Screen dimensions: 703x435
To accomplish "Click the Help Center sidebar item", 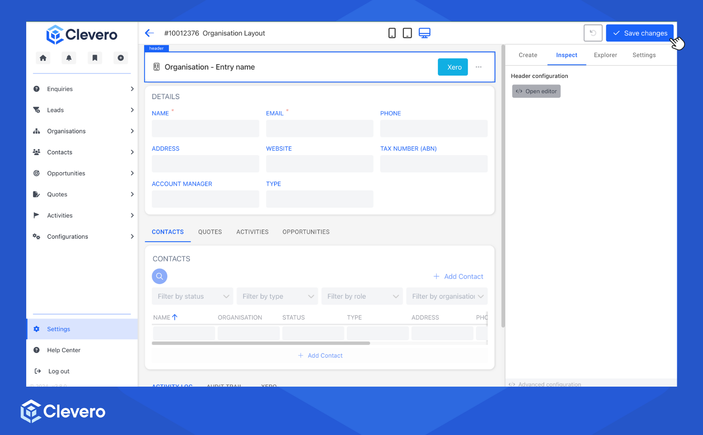I will [82, 350].
